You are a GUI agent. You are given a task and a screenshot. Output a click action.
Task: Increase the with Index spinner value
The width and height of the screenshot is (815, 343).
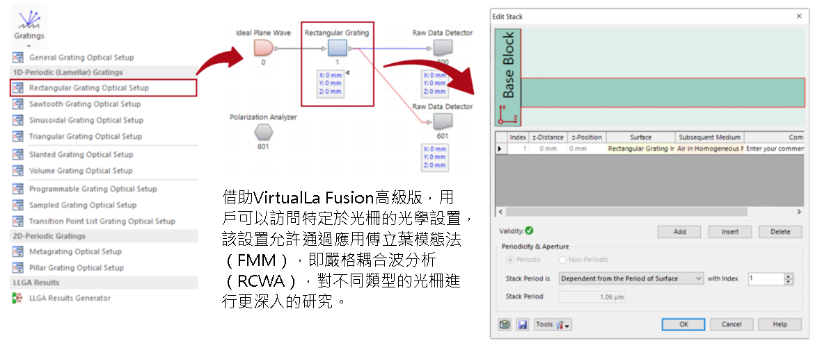(789, 276)
